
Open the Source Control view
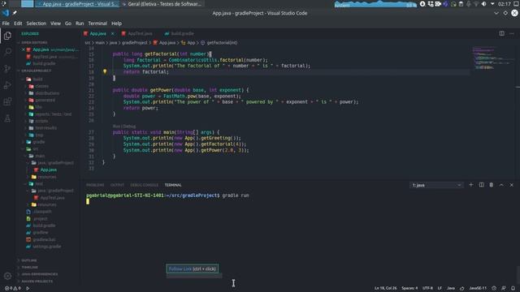click(x=7, y=68)
